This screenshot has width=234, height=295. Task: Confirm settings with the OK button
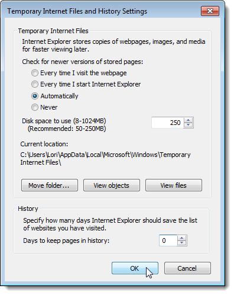[x=135, y=268]
